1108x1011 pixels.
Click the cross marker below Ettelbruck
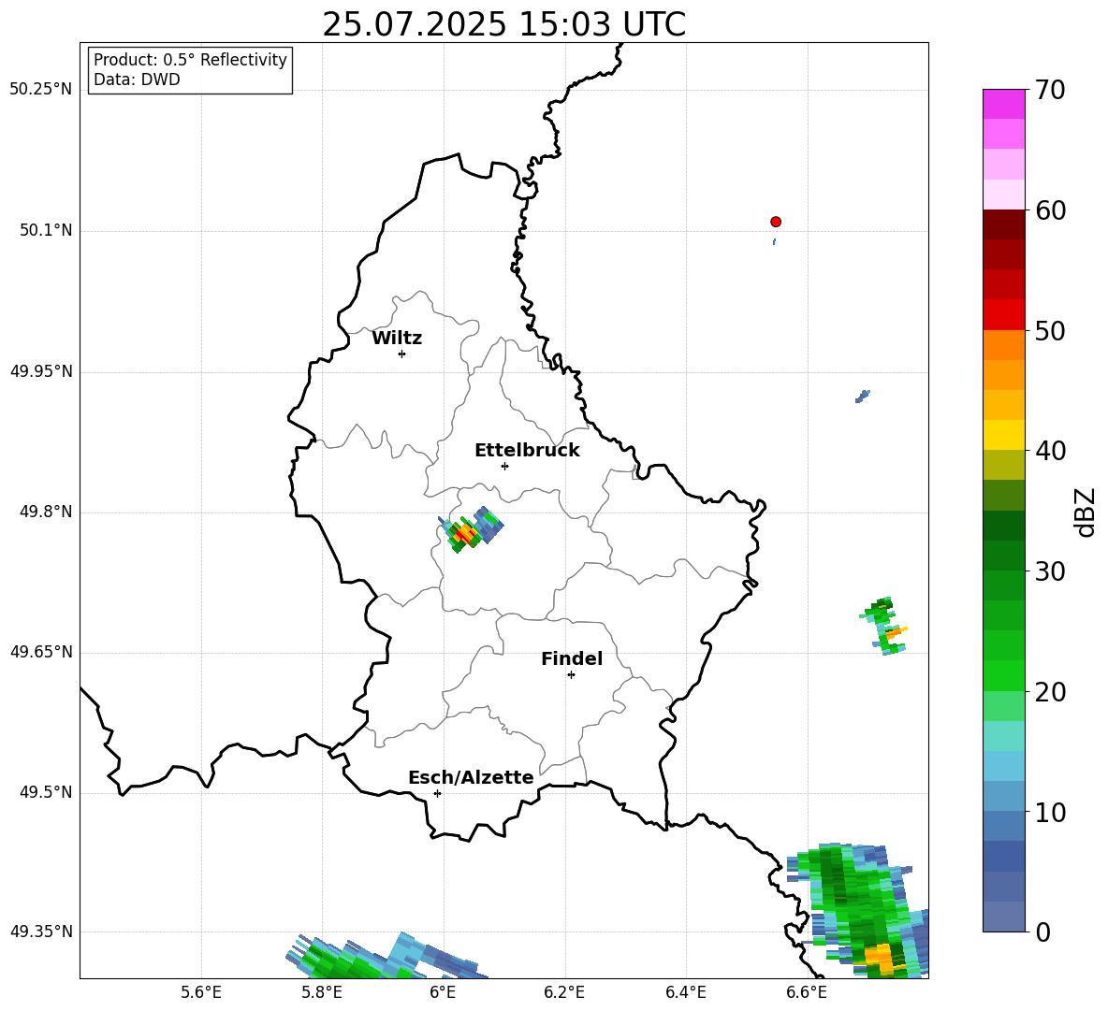504,466
